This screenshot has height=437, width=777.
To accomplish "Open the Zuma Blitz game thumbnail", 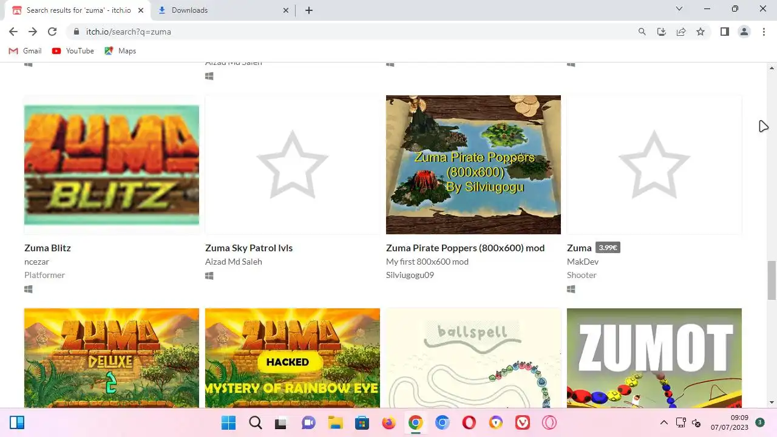I will pos(112,164).
